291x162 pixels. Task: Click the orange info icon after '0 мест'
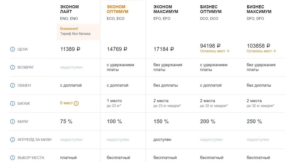(76, 104)
